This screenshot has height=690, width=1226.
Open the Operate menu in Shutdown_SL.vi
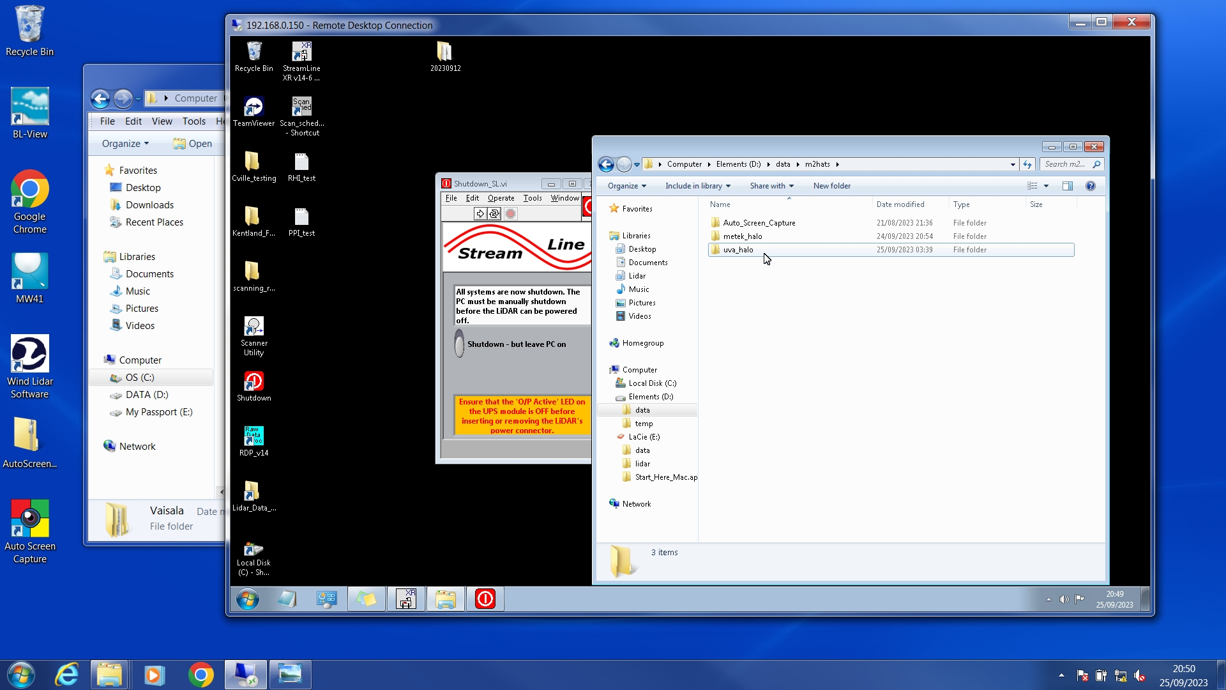click(x=501, y=198)
